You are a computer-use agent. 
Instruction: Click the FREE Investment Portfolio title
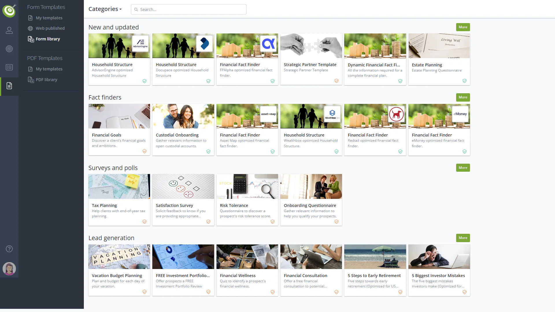coord(183,276)
